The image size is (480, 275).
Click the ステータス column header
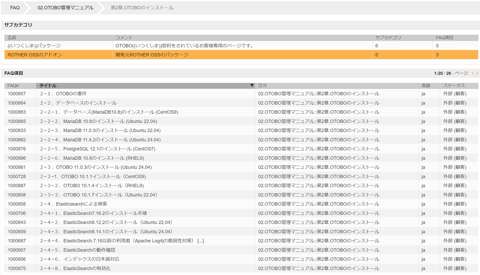[454, 86]
